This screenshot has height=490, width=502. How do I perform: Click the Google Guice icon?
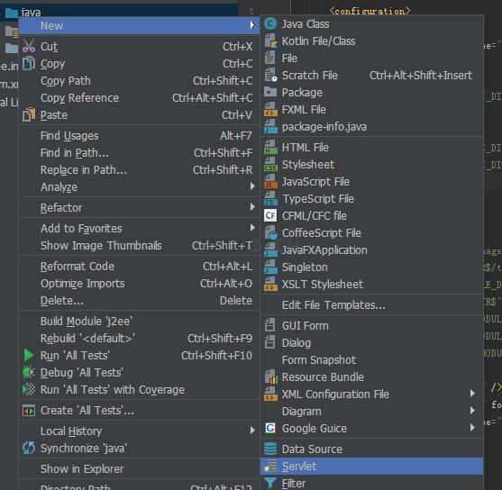pos(270,428)
